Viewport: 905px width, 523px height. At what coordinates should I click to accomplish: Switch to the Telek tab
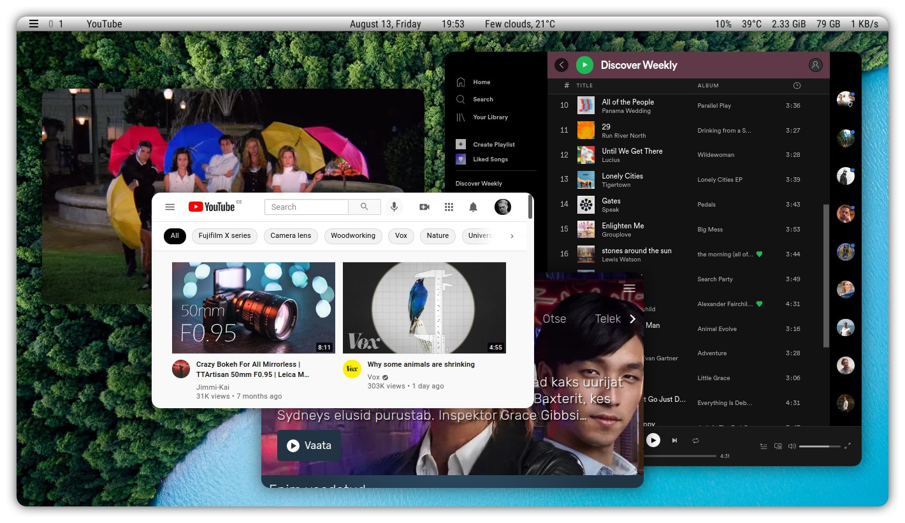click(608, 319)
